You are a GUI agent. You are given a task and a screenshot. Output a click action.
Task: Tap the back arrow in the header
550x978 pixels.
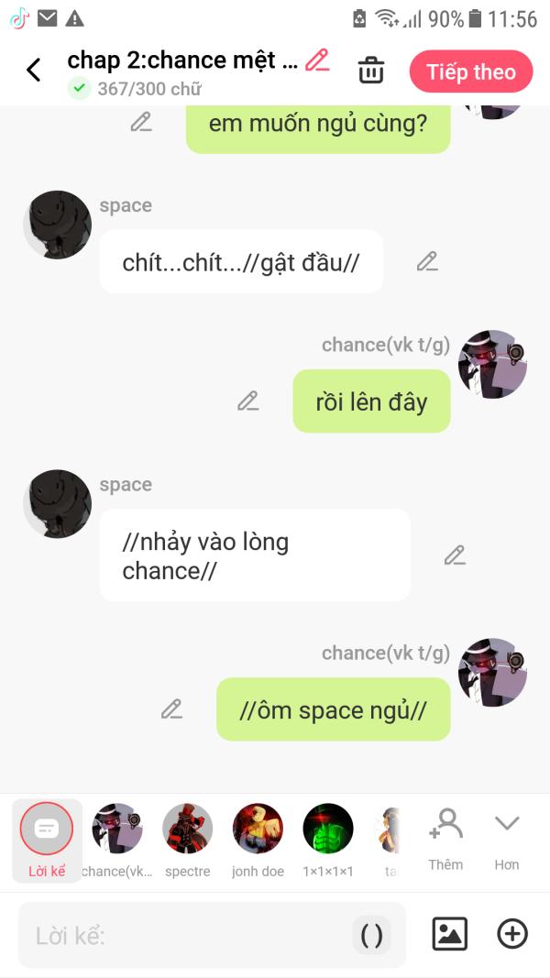[x=34, y=70]
